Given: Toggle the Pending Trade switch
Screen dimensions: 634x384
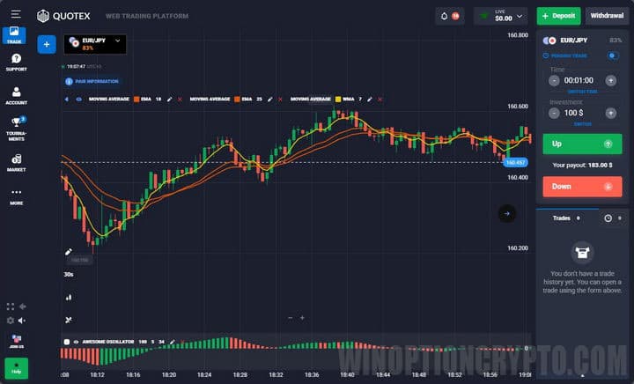Looking at the screenshot, I should (x=613, y=55).
